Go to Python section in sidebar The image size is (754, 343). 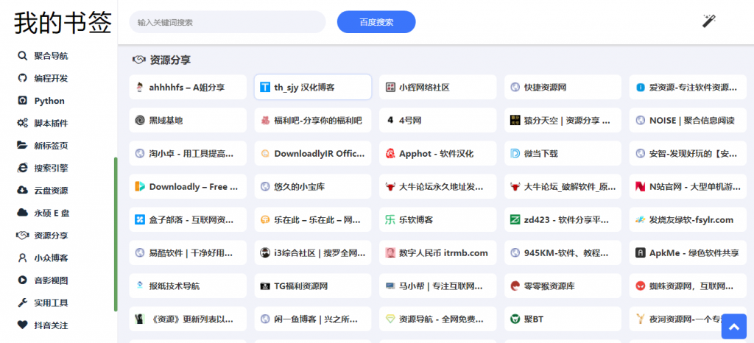(49, 101)
